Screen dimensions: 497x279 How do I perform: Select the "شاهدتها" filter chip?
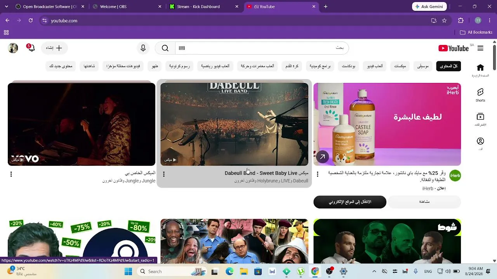pyautogui.click(x=89, y=66)
